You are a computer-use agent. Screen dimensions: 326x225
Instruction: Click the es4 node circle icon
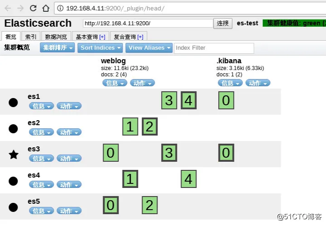tap(13, 181)
